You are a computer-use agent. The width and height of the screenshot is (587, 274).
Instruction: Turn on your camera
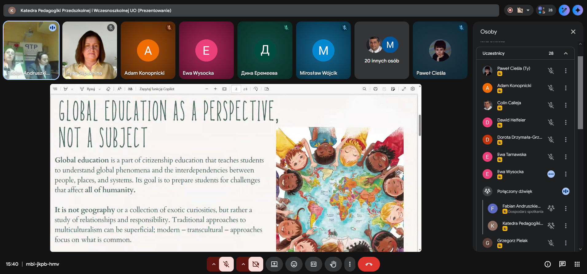256,264
